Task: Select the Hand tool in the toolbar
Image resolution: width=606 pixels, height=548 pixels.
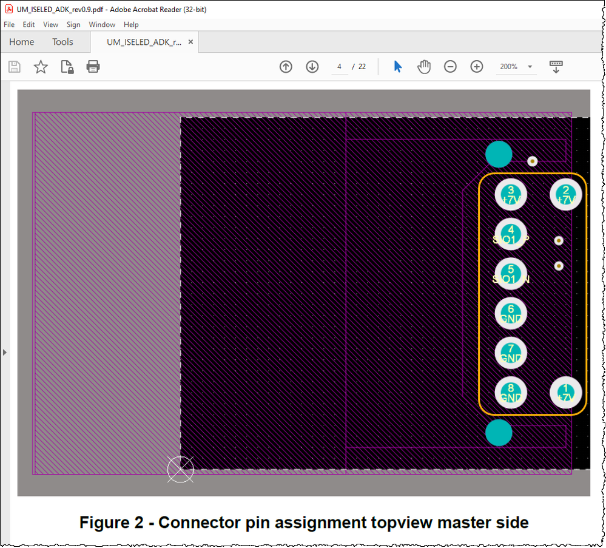Action: point(424,67)
